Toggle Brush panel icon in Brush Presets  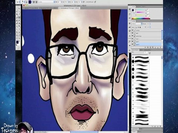tap(150, 53)
